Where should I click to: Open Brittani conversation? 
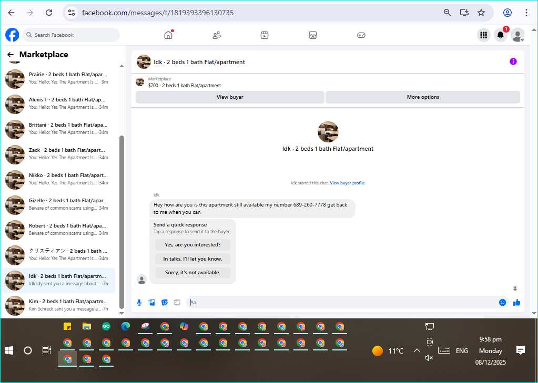[x=58, y=129]
